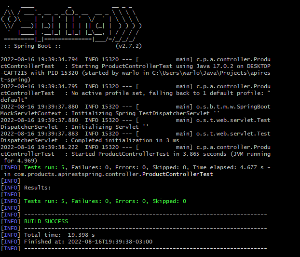Click the Spring Boot version text (v2.7.2)
Viewport: 300px width, 257px height.
click(129, 46)
